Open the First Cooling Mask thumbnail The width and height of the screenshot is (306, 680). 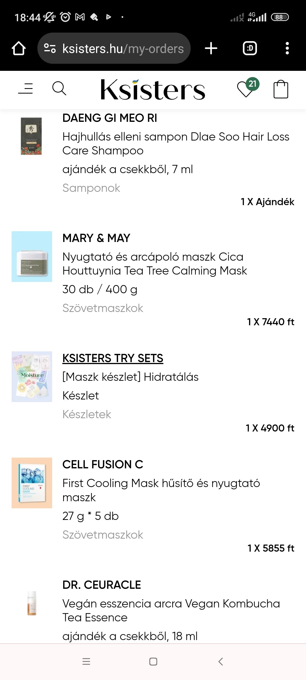(x=32, y=483)
